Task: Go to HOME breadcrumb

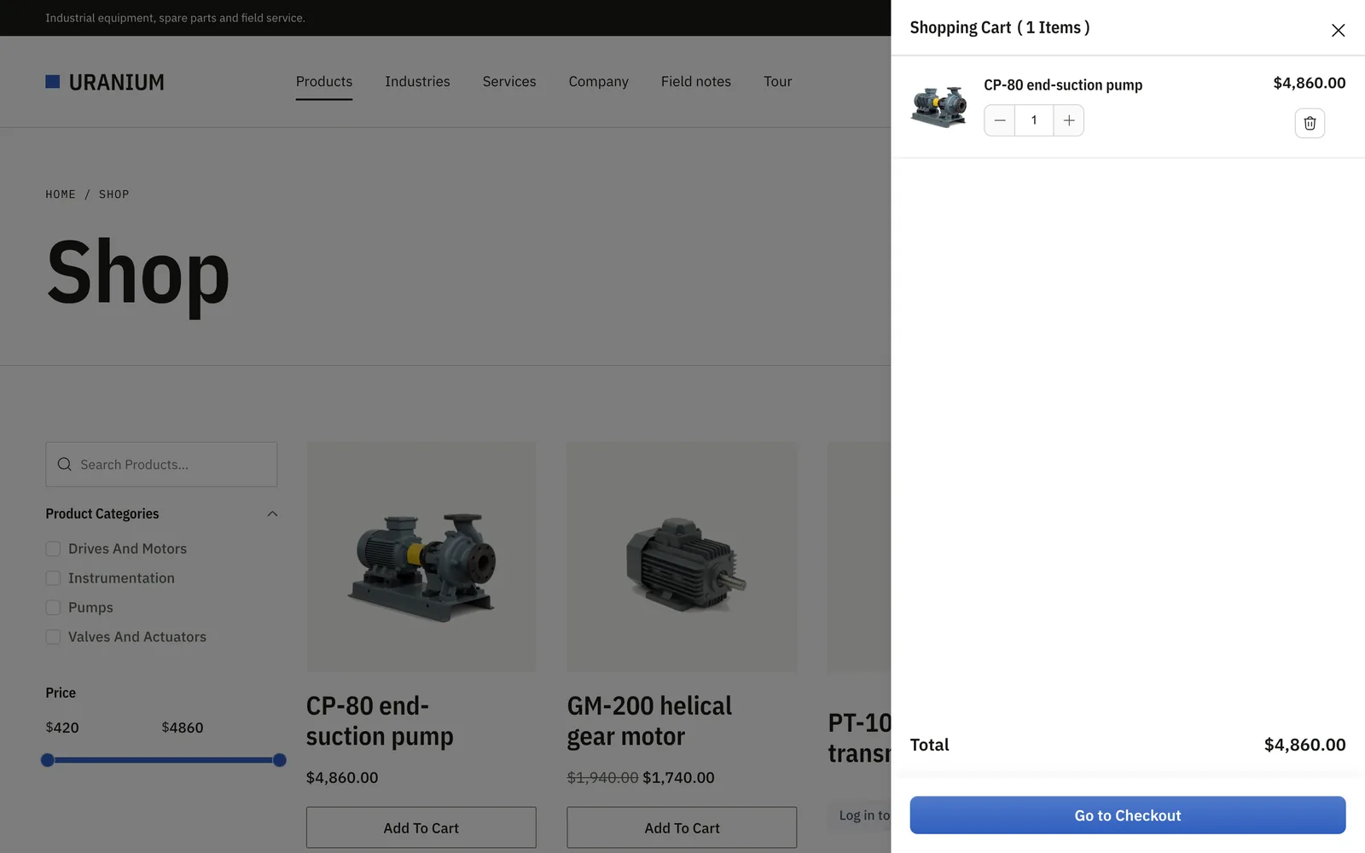Action: (61, 194)
